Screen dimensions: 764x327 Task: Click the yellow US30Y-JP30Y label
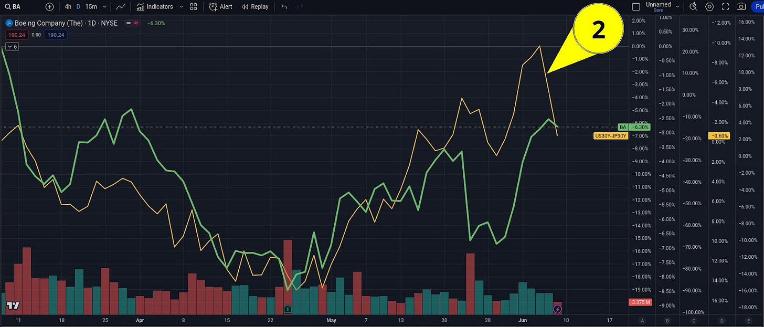tap(610, 136)
